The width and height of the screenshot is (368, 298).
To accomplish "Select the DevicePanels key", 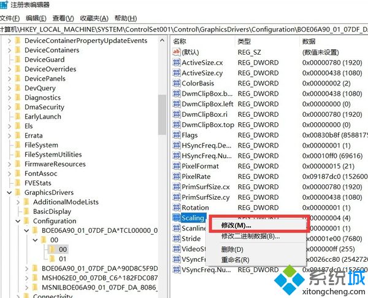I will [45, 79].
